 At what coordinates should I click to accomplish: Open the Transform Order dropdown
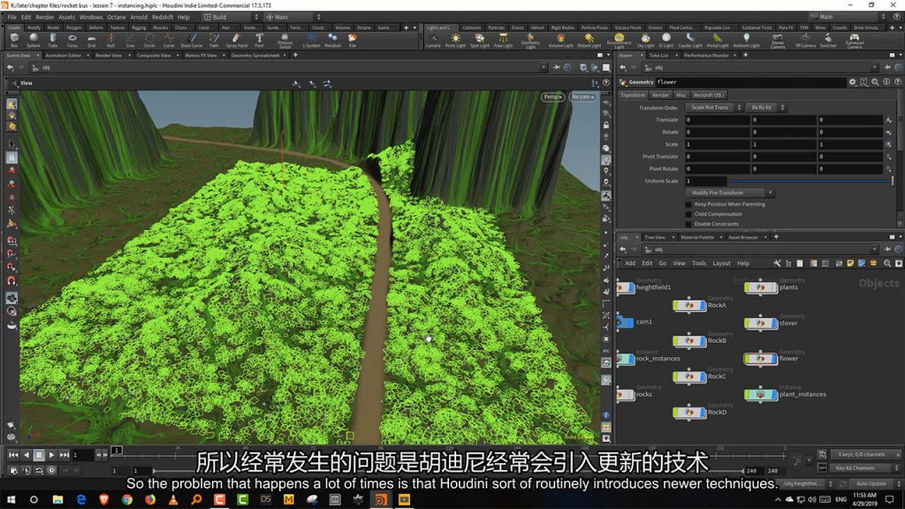tap(713, 108)
